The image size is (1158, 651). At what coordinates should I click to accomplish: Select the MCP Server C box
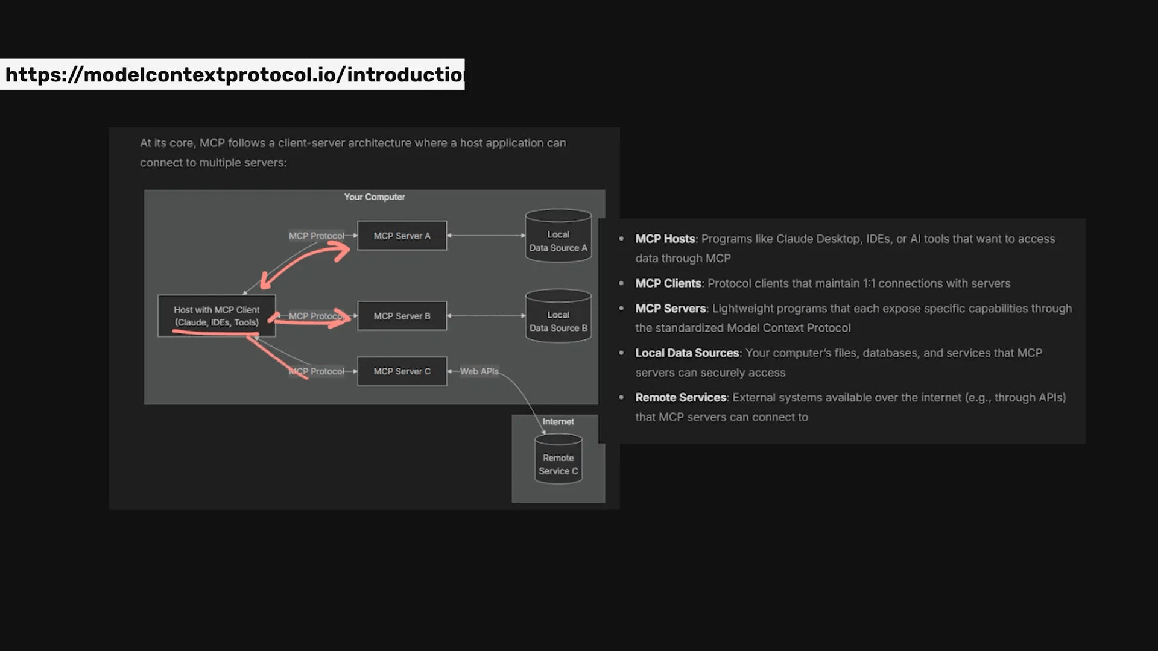[x=402, y=371]
